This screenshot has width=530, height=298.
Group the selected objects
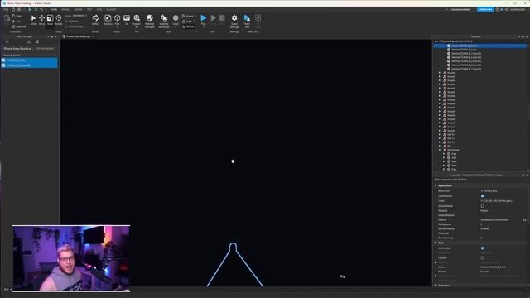[x=188, y=16]
